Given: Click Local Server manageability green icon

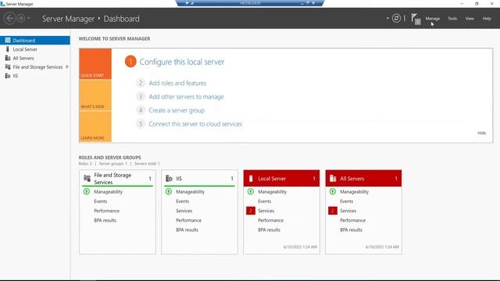Looking at the screenshot, I should point(251,191).
